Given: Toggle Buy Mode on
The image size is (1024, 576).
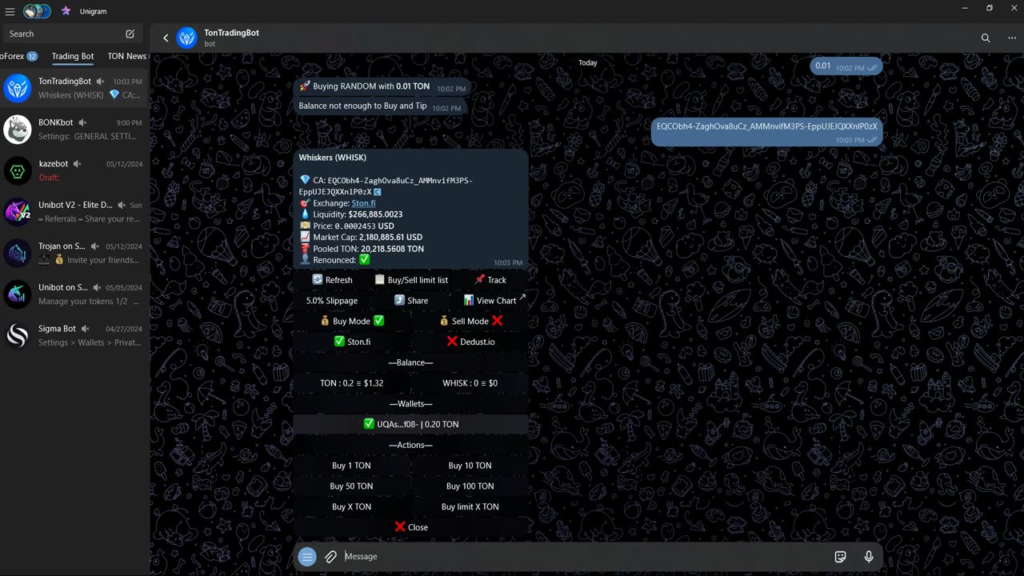Looking at the screenshot, I should [x=352, y=322].
